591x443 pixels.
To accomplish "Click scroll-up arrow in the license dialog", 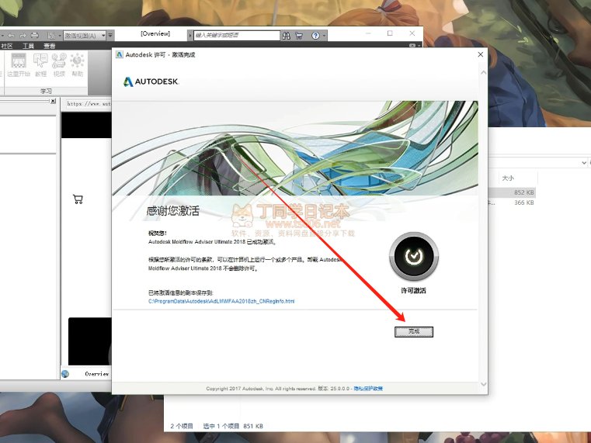I will (x=484, y=73).
